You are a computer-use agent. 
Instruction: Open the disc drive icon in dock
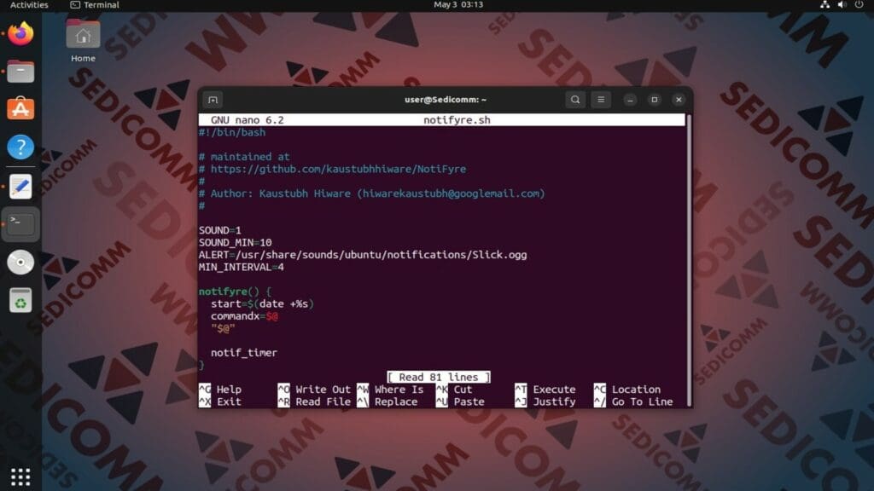[x=20, y=263]
